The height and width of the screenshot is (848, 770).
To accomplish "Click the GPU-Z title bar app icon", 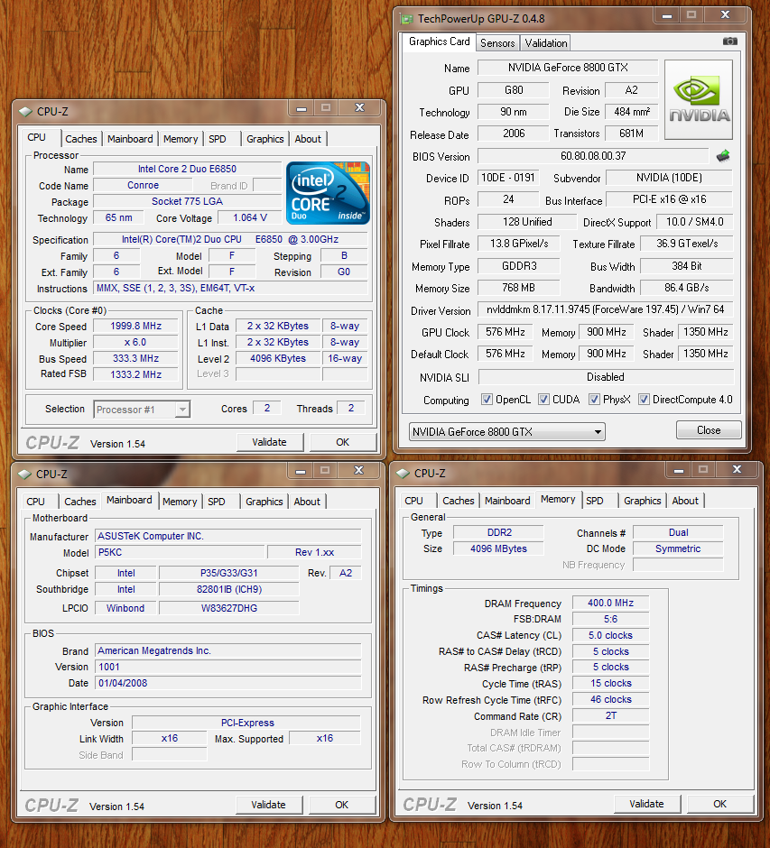I will pyautogui.click(x=406, y=19).
